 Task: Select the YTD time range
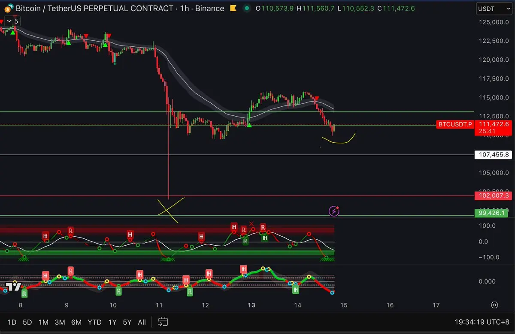coord(94,322)
